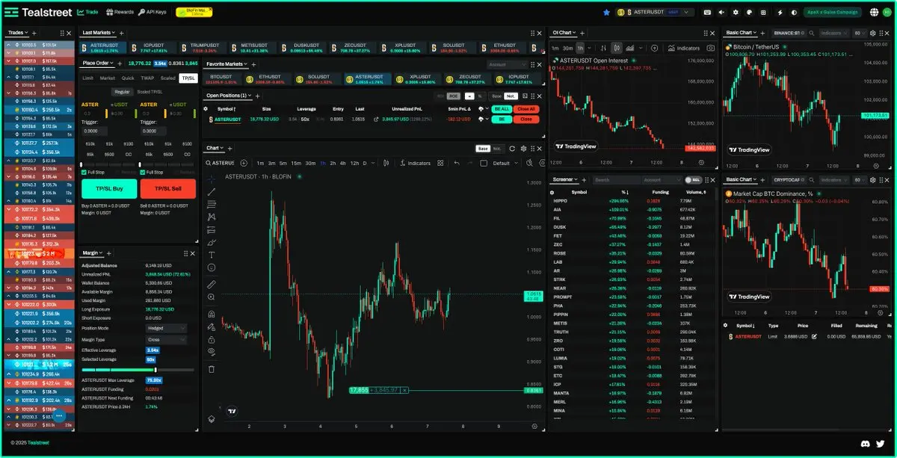Viewport: 897px width, 458px height.
Task: Click the TP/SL Sell button
Action: [167, 188]
